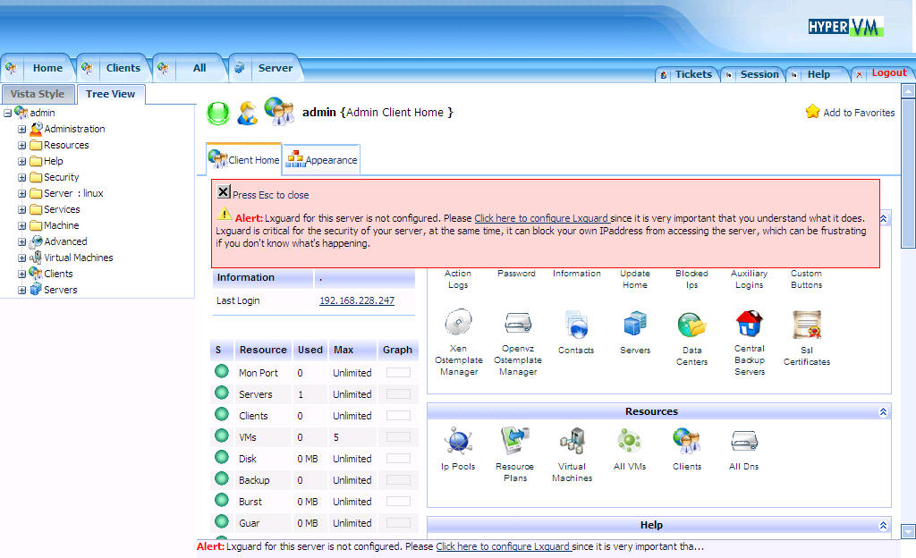This screenshot has width=916, height=558.
Task: Click the Ip Pools icon
Action: (458, 441)
